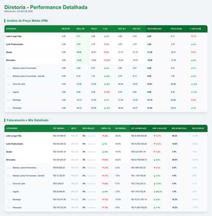Click the HIST. M-2 column header

tap(137, 29)
